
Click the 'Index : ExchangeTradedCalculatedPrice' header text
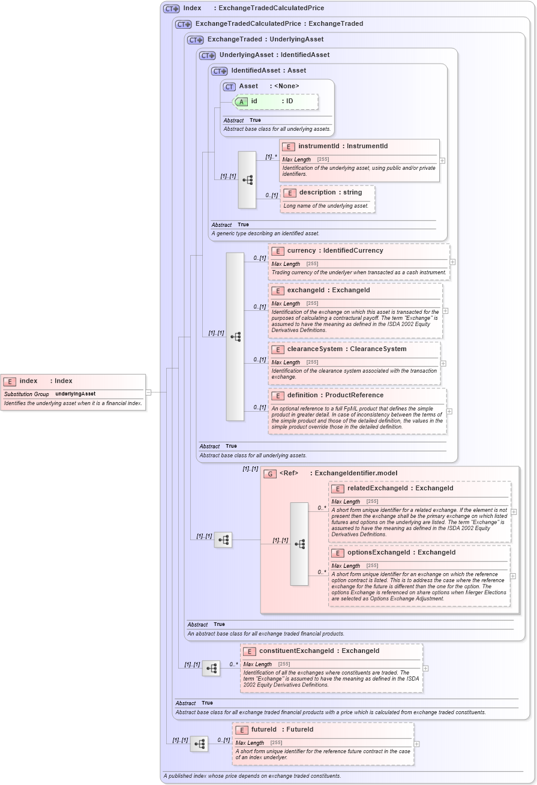tap(254, 8)
